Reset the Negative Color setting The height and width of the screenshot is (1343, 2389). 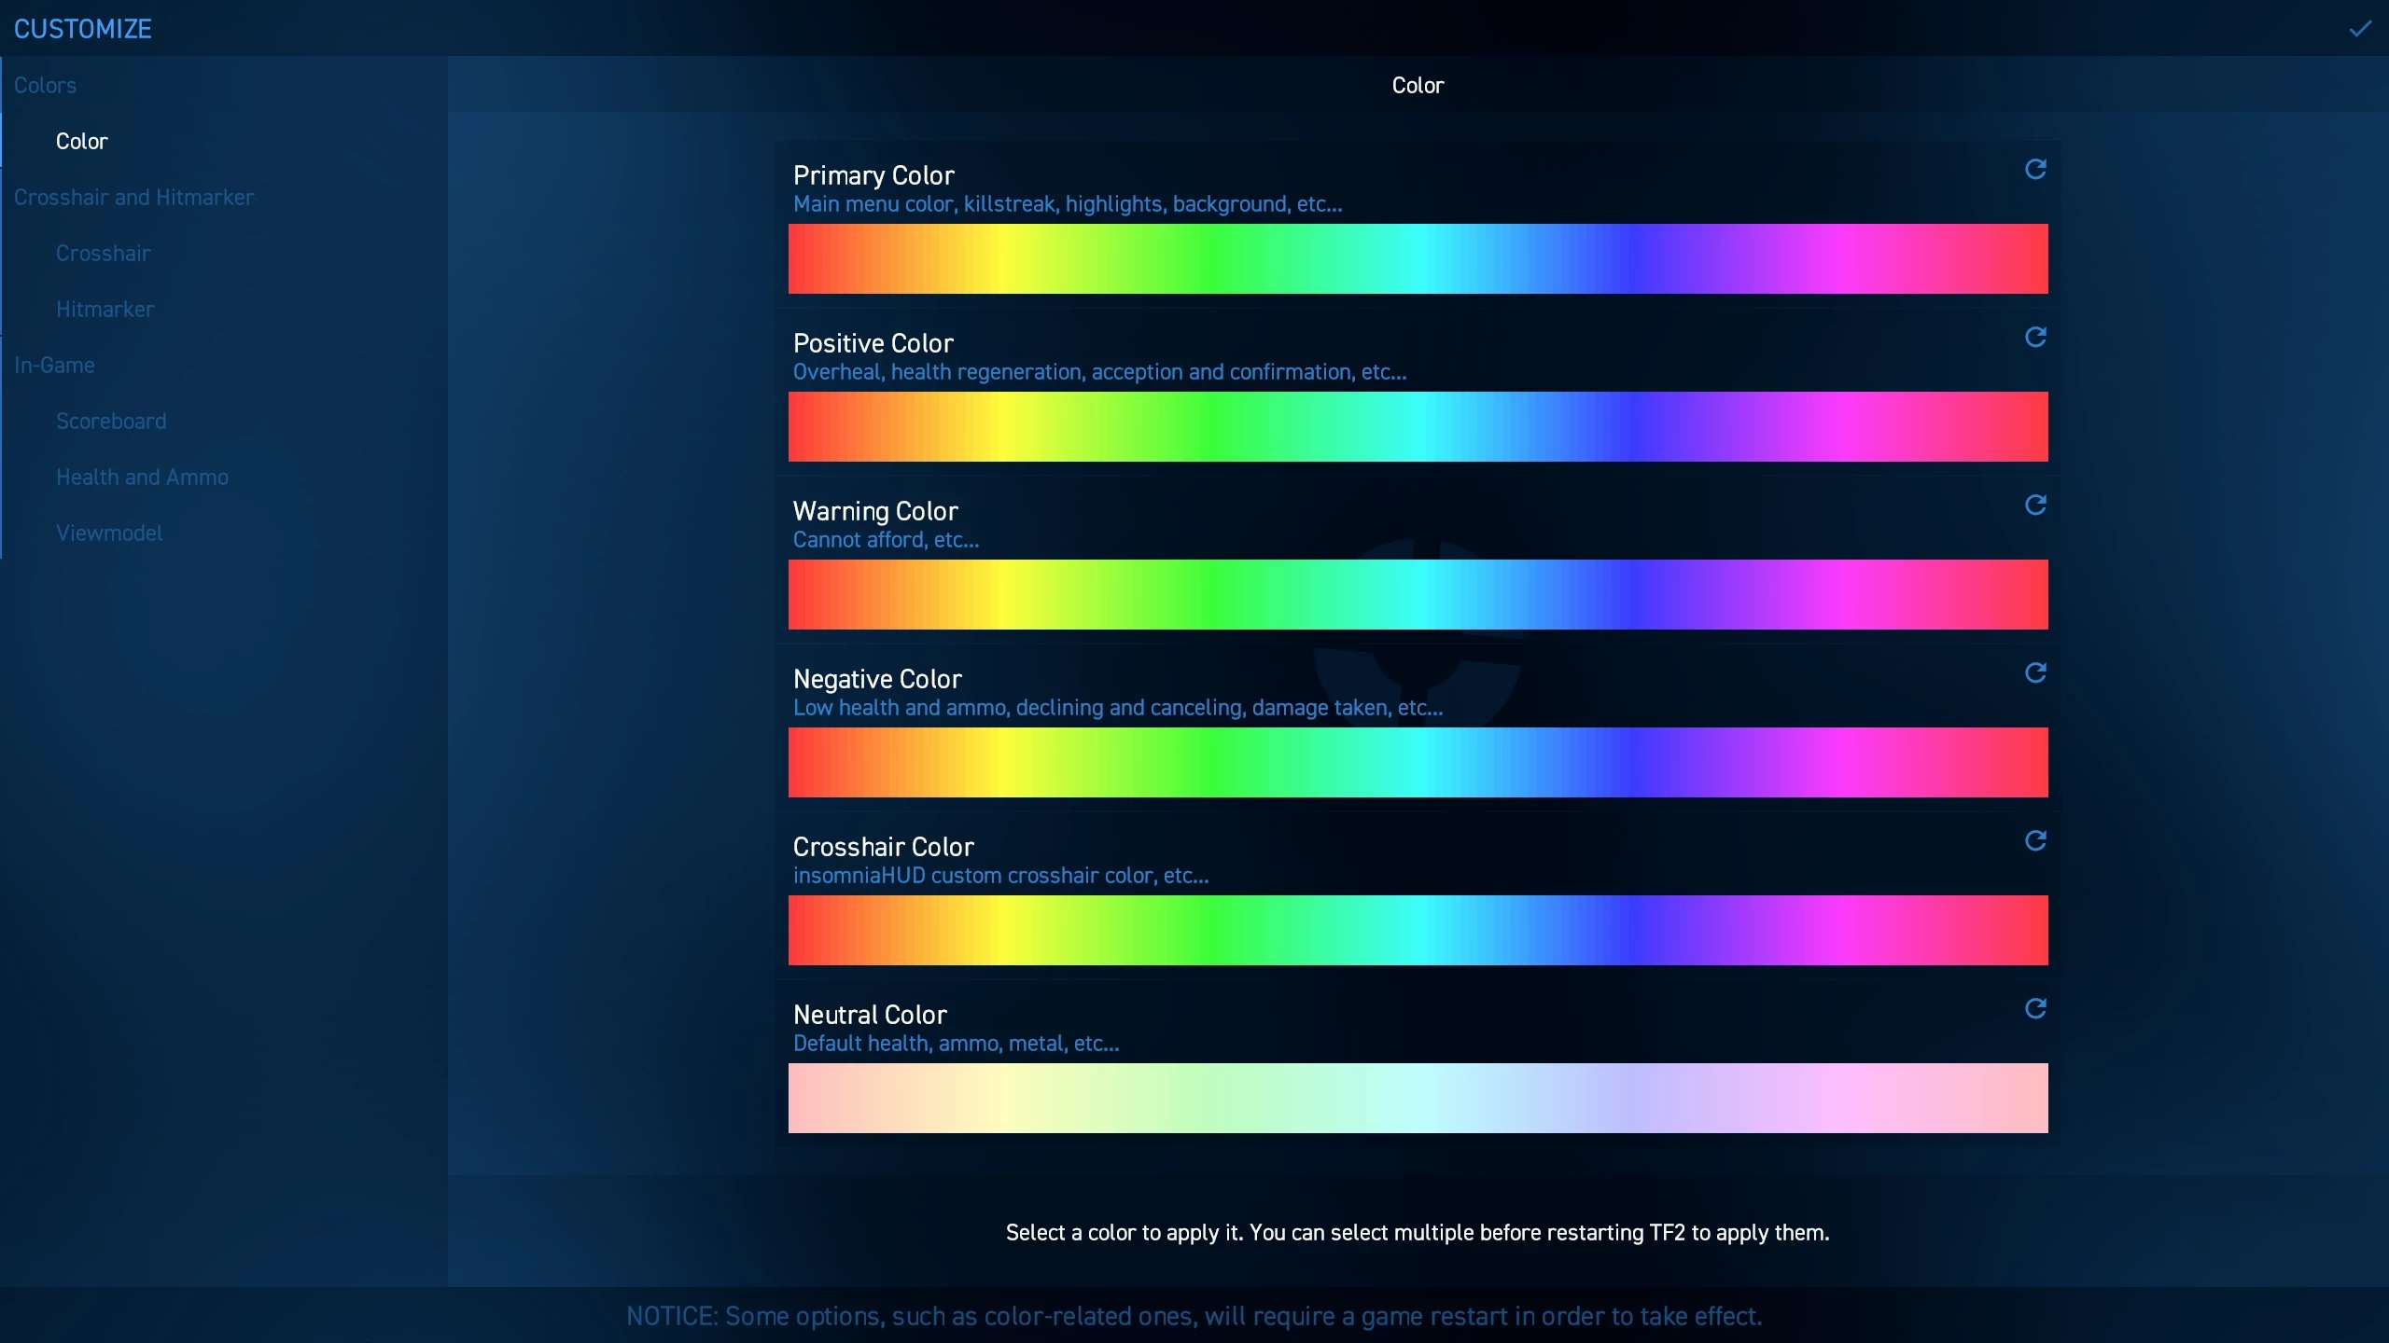point(2035,673)
